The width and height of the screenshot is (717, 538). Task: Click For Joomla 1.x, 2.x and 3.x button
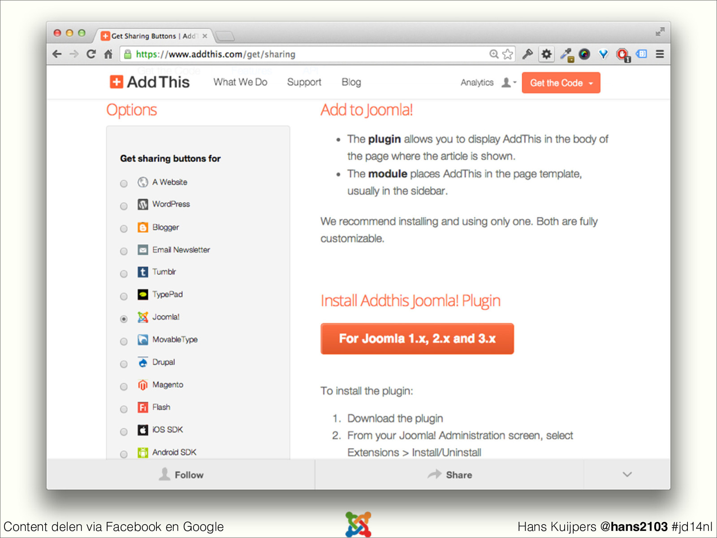click(417, 338)
